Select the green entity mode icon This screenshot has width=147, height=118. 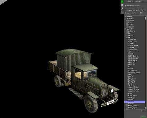pyautogui.click(x=122, y=2)
